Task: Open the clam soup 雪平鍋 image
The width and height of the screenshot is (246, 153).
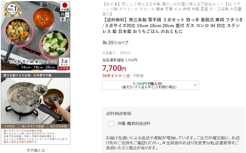Action: [36, 109]
